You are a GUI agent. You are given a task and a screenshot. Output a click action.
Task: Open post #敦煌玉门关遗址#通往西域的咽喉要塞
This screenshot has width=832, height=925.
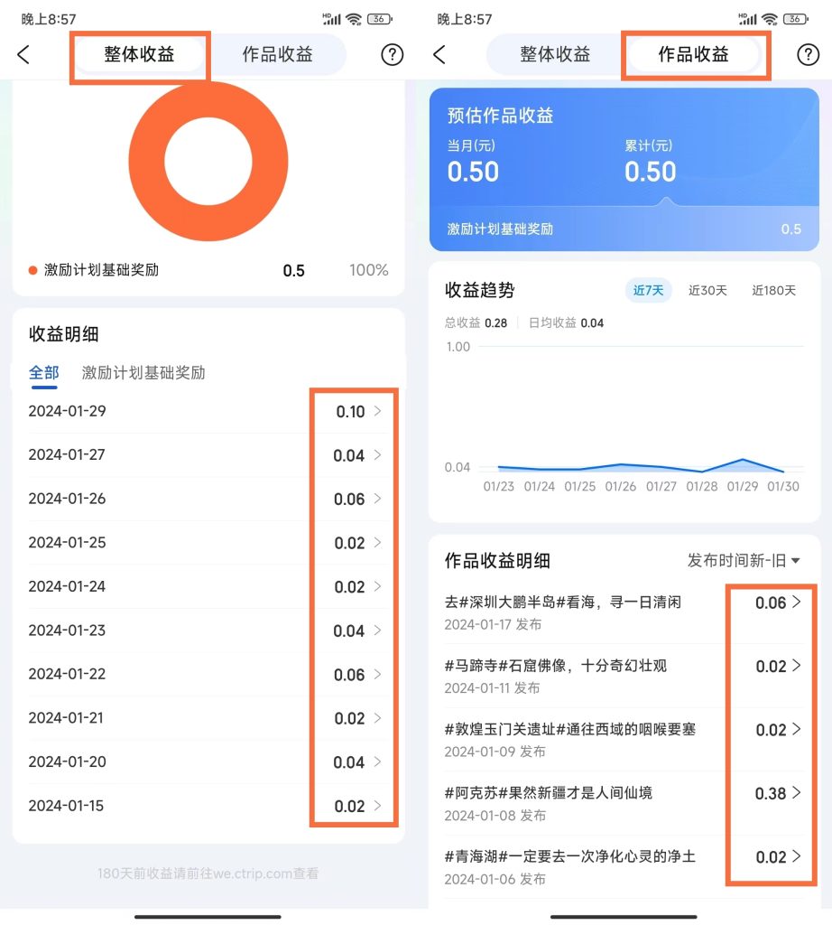(569, 730)
